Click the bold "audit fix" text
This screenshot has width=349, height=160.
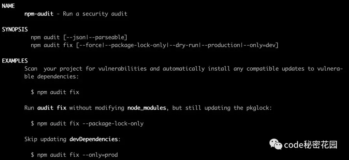click(x=52, y=108)
